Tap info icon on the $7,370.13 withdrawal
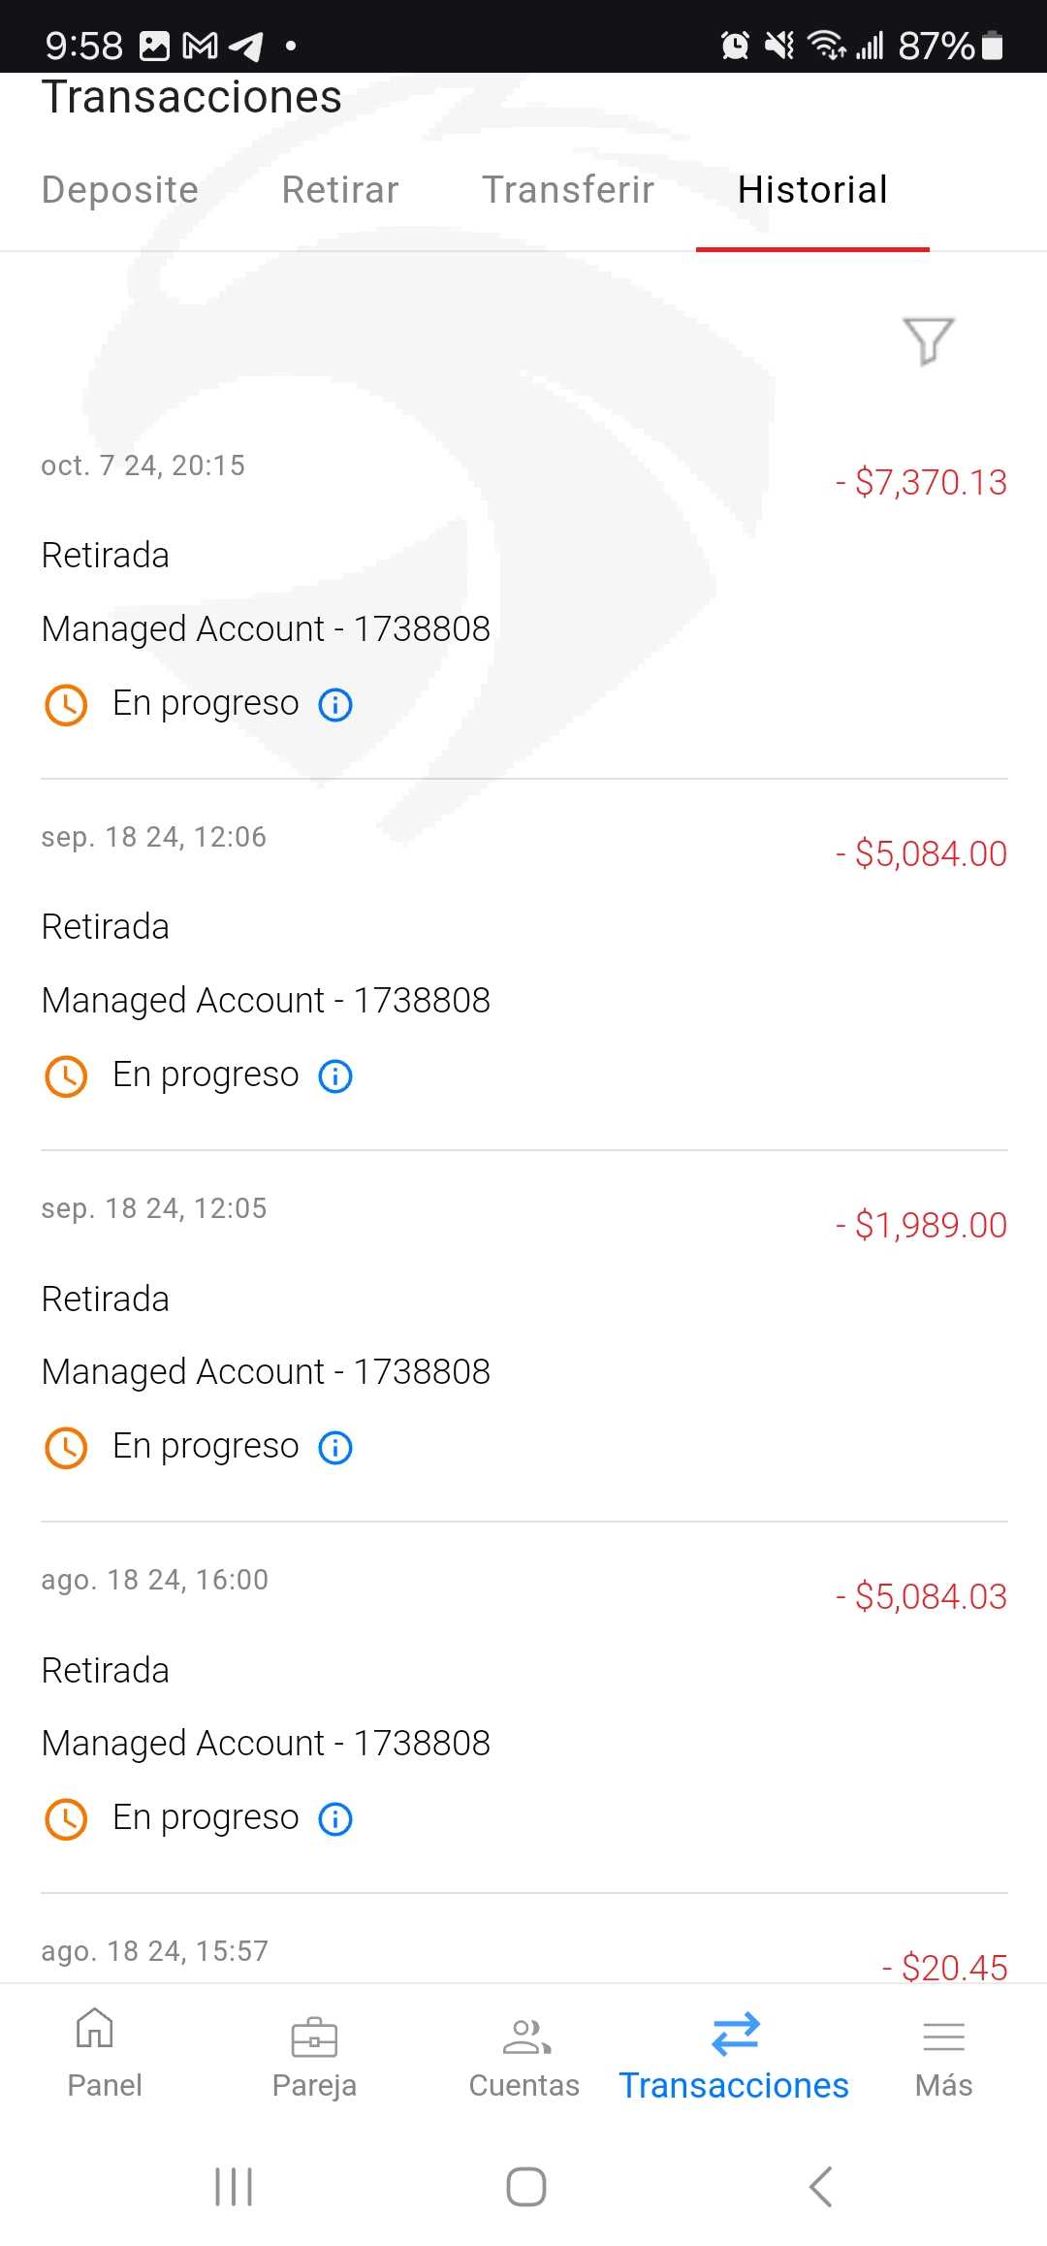The width and height of the screenshot is (1047, 2246). pos(335,705)
